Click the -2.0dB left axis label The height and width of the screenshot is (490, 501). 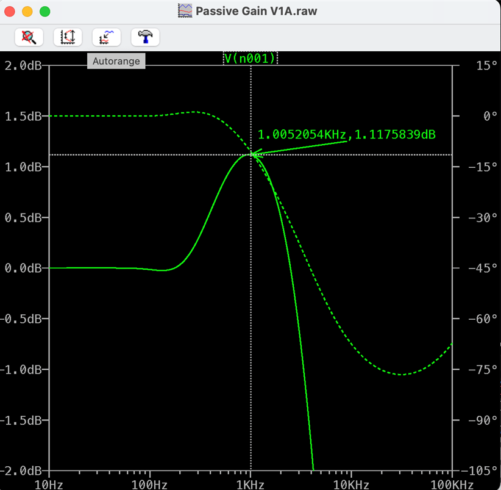21,471
